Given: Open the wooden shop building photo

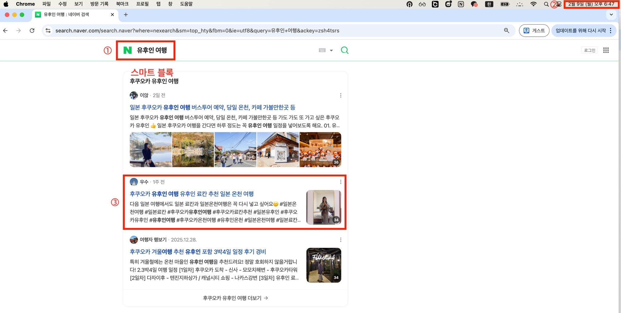Looking at the screenshot, I should pyautogui.click(x=278, y=150).
